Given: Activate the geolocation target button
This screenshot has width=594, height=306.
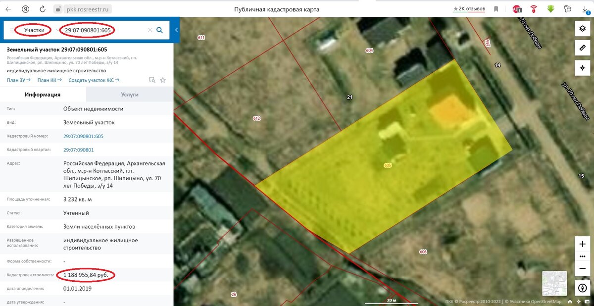Looking at the screenshot, I should (582, 68).
